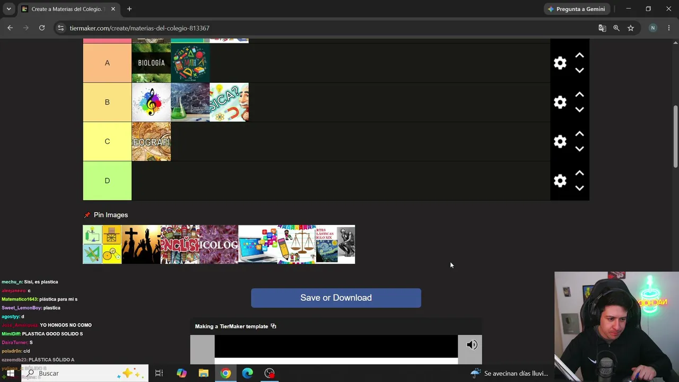Pick the justice scales image from pool
Viewport: 679px width, 382px height.
[x=297, y=245]
